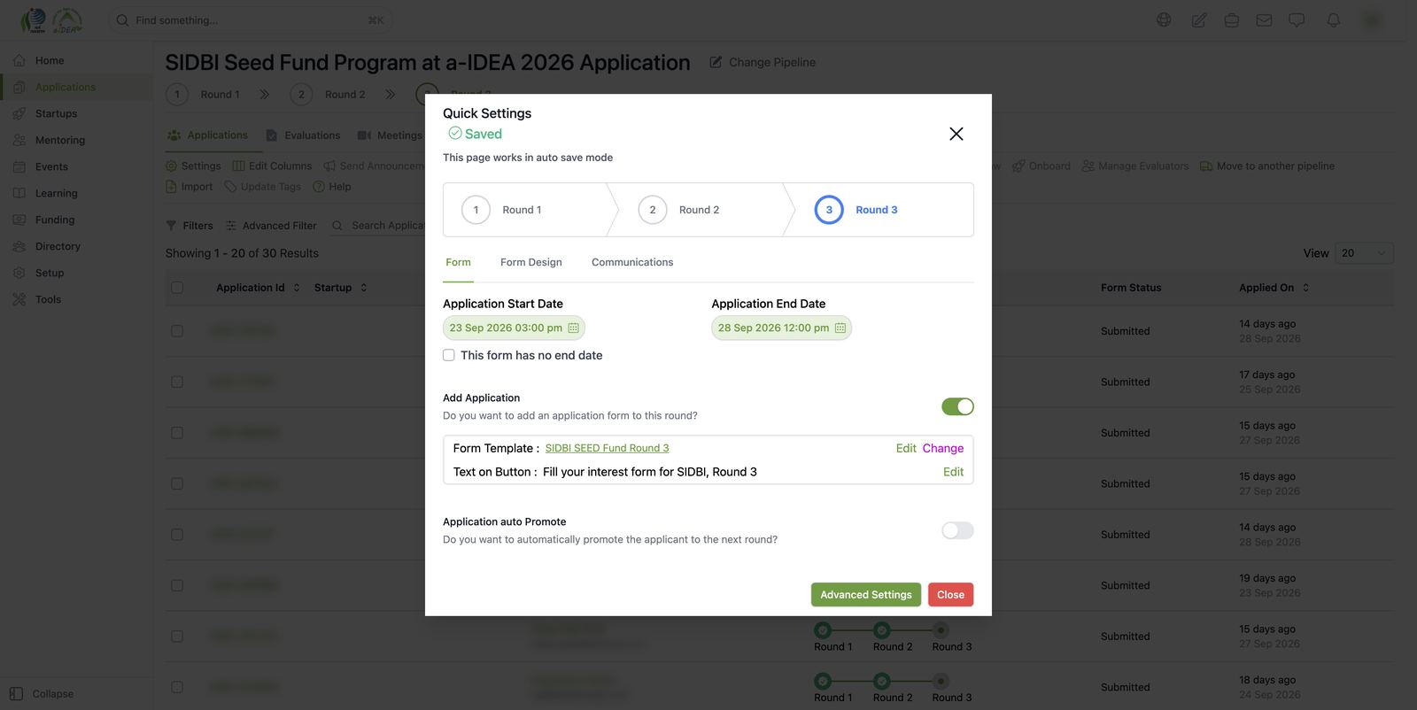
Task: Select the Form tab in Quick Settings
Action: click(x=458, y=262)
